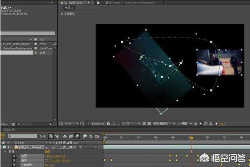The image size is (250, 167).
Task: Click the 合成 1 breadcrumb tab in viewer
Action: coord(69,8)
